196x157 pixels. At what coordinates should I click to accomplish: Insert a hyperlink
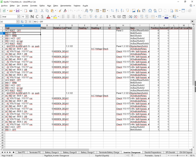point(155,11)
